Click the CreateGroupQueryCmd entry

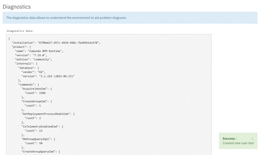41,151
